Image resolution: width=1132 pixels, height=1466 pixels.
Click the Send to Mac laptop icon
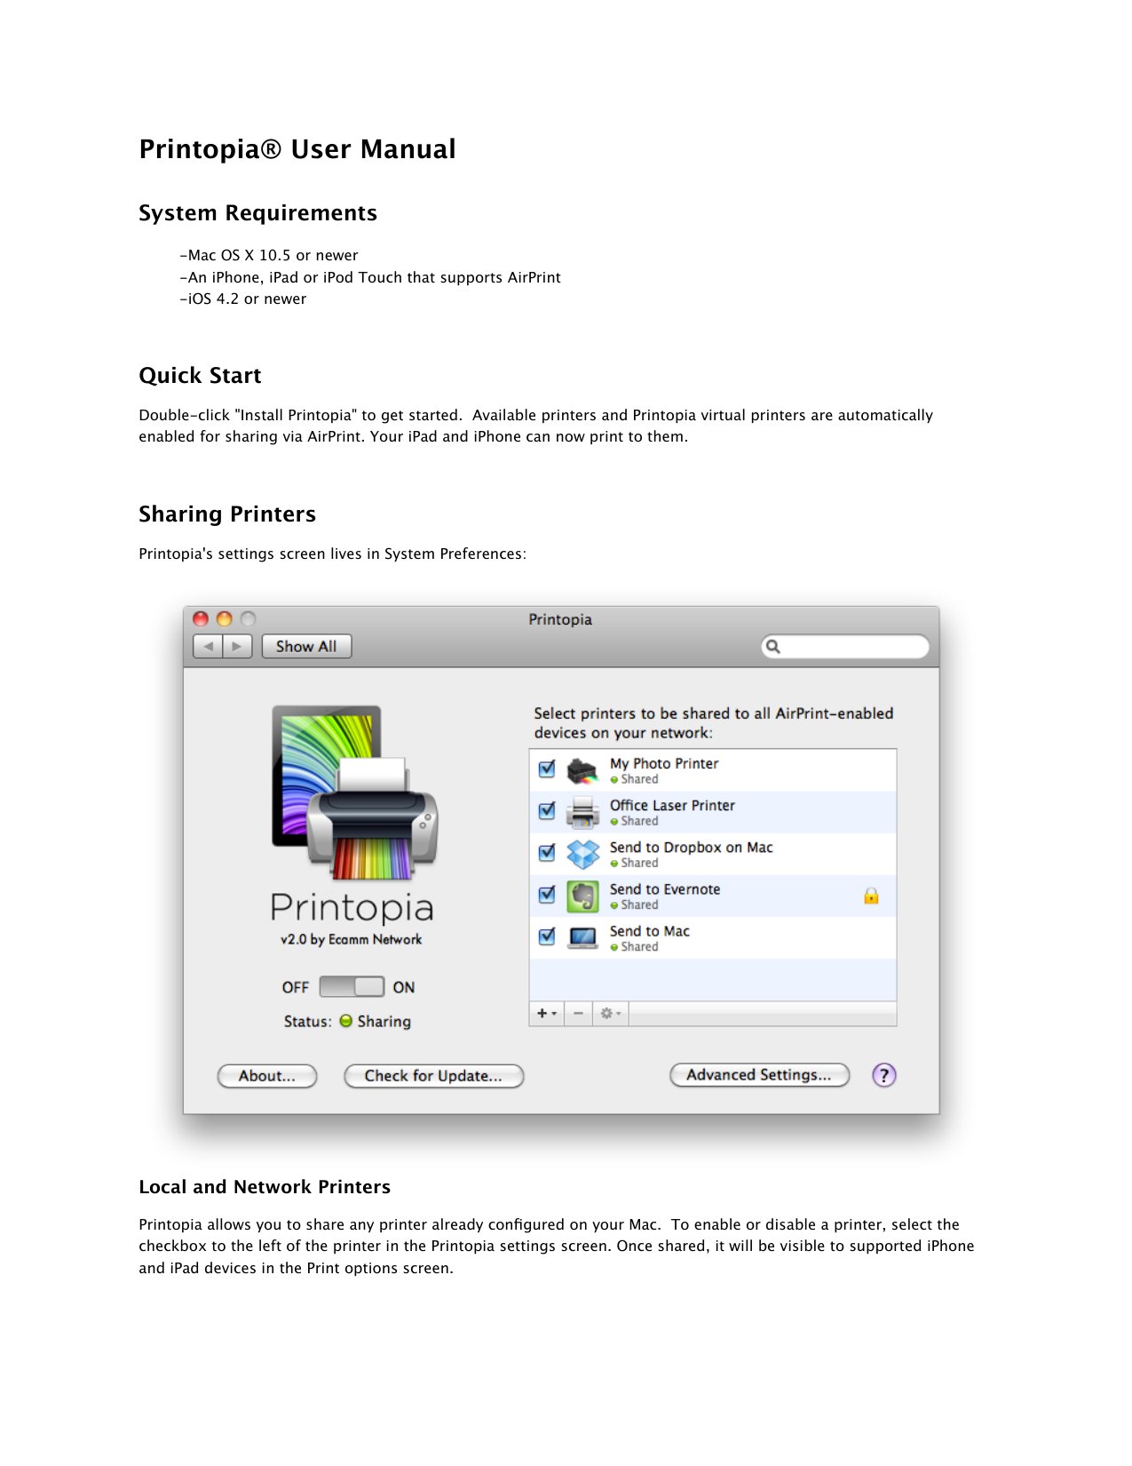click(x=582, y=937)
